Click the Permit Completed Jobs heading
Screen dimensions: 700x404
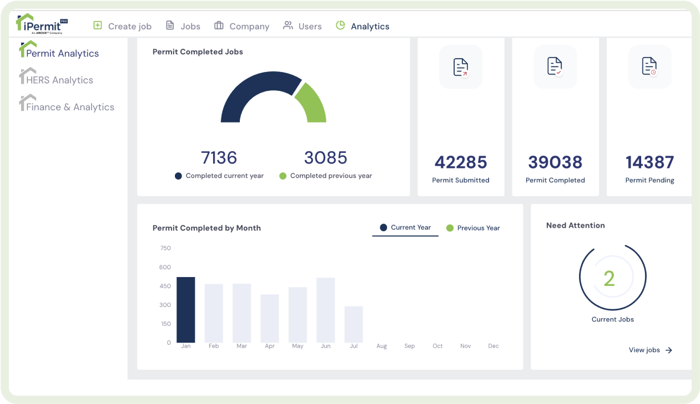pos(198,52)
